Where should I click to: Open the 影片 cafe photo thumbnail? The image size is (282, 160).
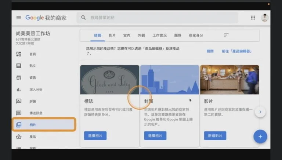click(x=229, y=80)
